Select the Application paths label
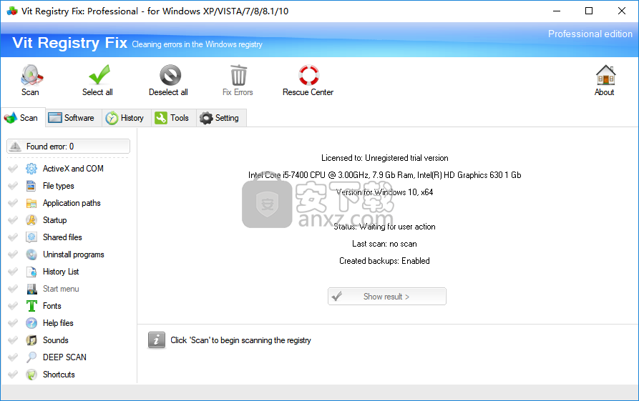The width and height of the screenshot is (639, 401). (72, 203)
